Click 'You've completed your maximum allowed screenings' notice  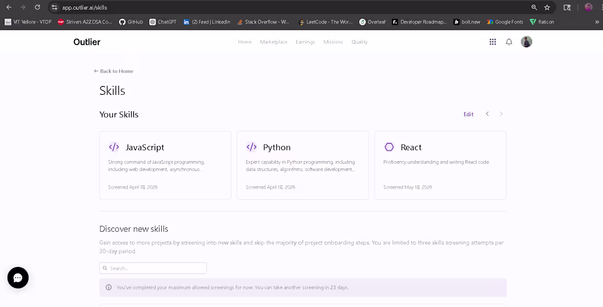coord(303,287)
